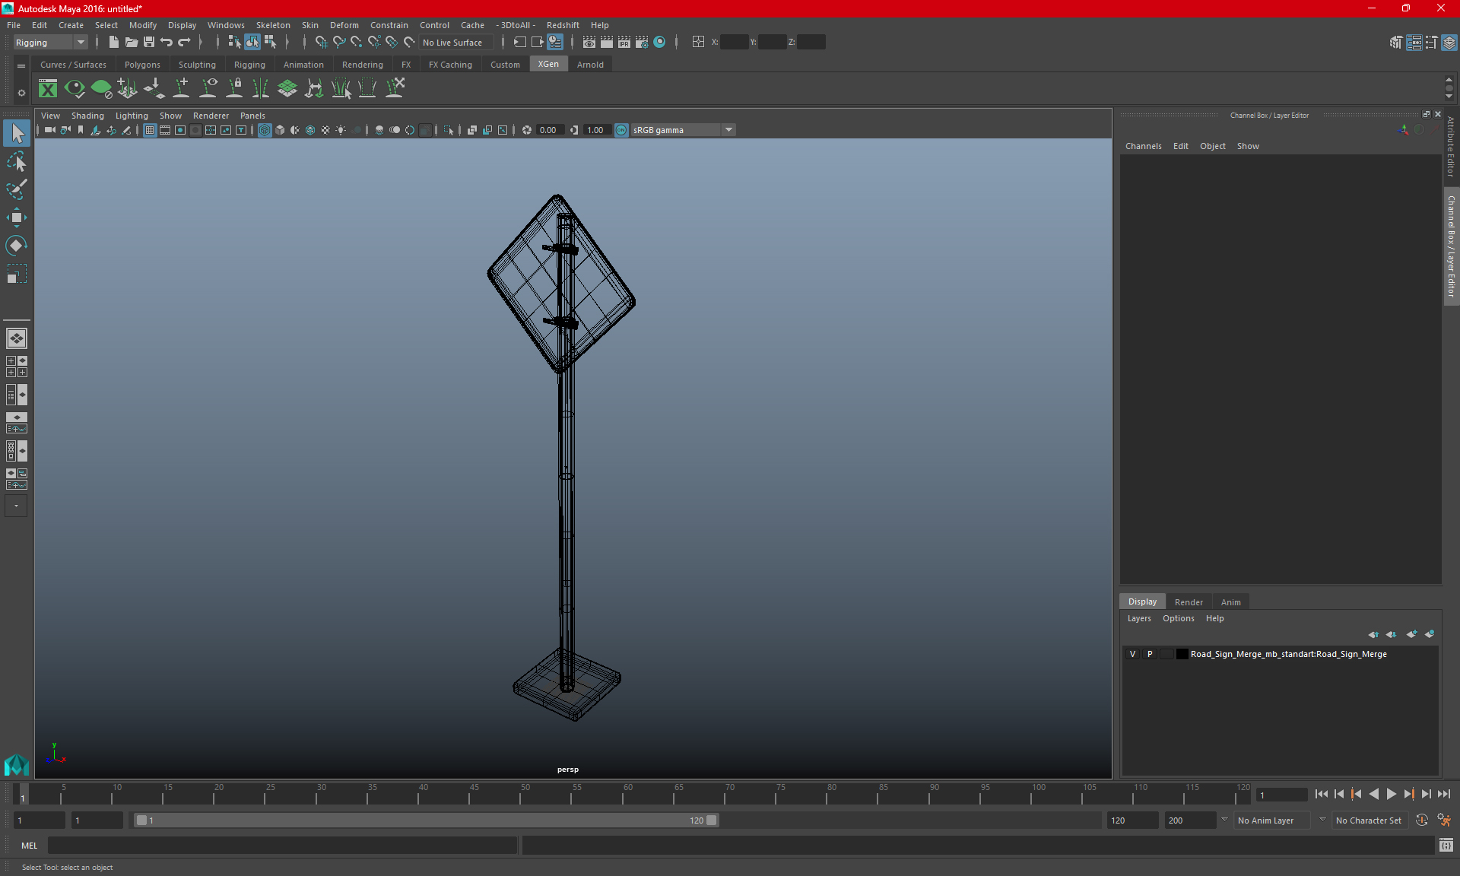The height and width of the screenshot is (876, 1460).
Task: Open the sRGB gamma color profile dropdown
Action: (x=730, y=129)
